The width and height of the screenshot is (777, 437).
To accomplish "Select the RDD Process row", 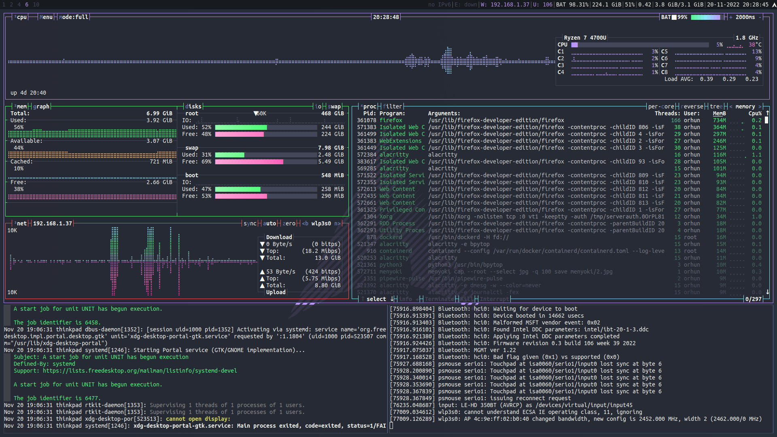I will pos(559,223).
